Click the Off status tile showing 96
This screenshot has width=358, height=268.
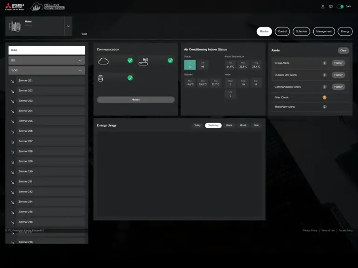(203, 65)
